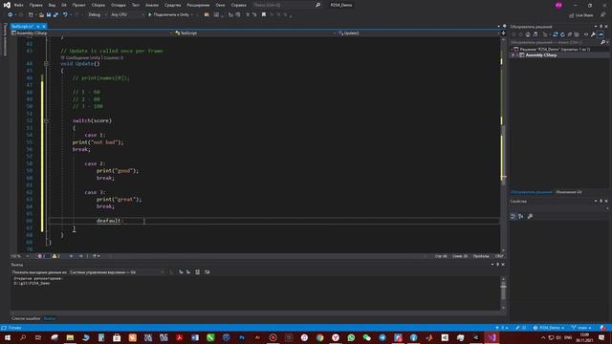Click the warnings indicator in editor footer
Image resolution: width=612 pixels, height=344 pixels.
(x=55, y=256)
